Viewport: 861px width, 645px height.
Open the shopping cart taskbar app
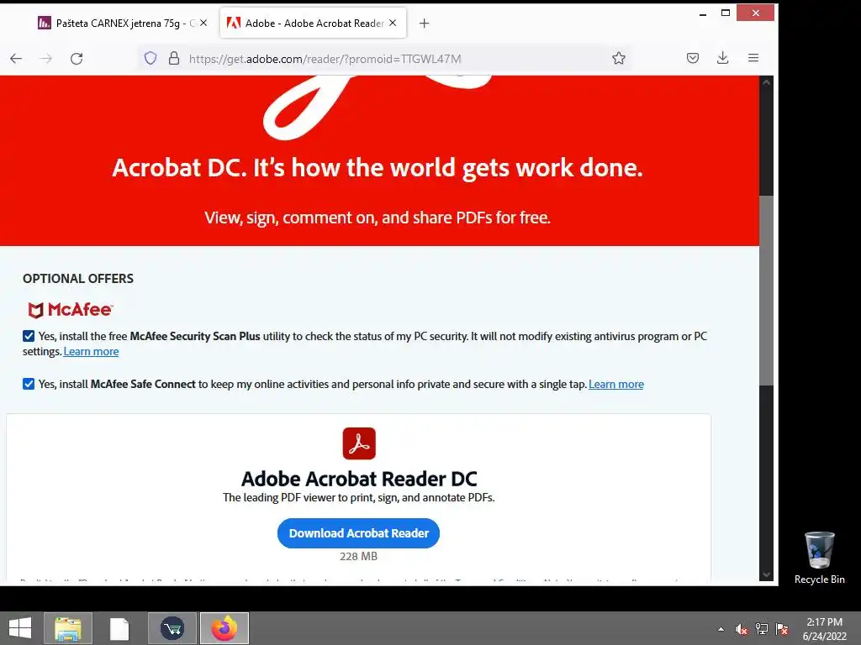tap(172, 628)
